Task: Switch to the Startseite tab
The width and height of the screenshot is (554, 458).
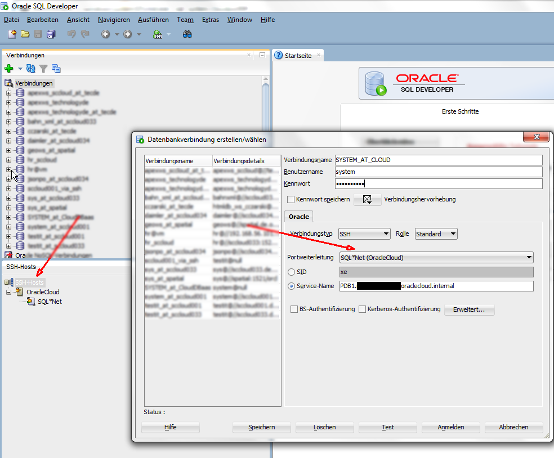Action: 297,55
